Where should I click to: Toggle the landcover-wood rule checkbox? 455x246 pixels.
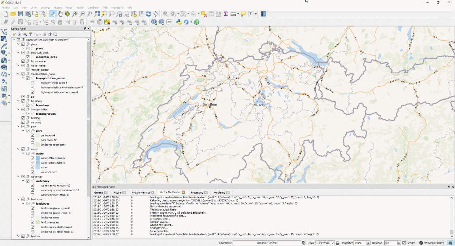click(x=32, y=218)
